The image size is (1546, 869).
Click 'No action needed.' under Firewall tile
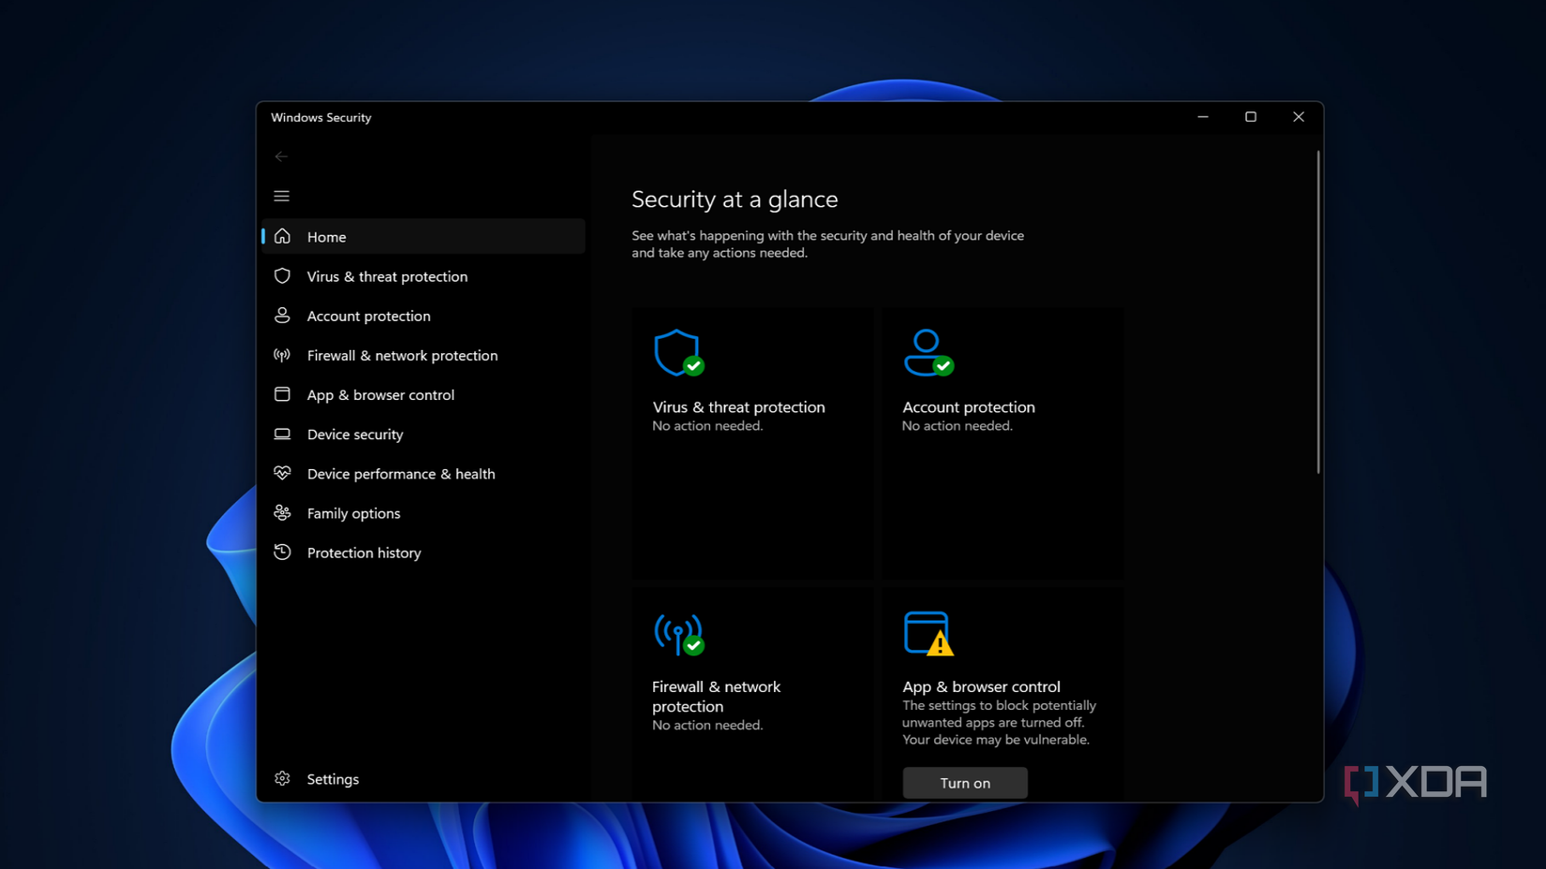pyautogui.click(x=707, y=725)
